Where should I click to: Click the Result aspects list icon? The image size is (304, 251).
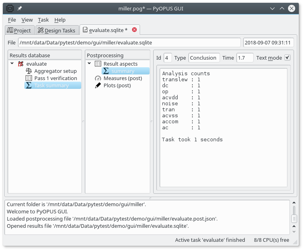[x=98, y=64]
